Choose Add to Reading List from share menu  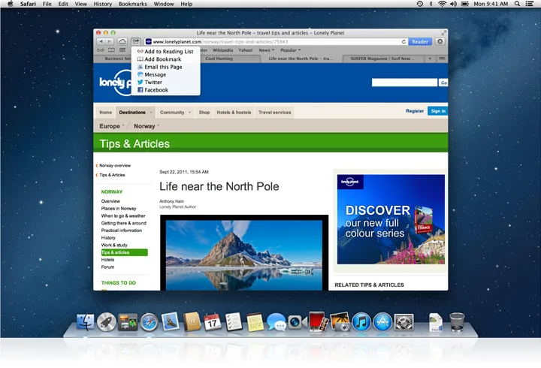[x=165, y=51]
